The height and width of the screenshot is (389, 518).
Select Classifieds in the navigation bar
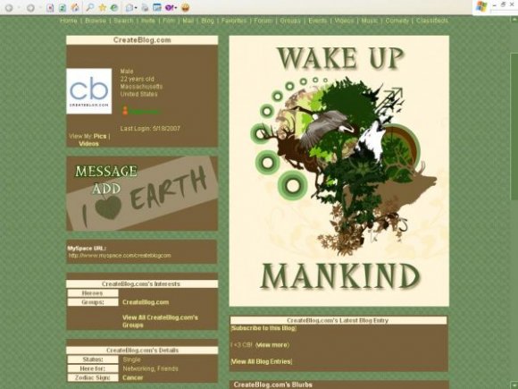(432, 21)
